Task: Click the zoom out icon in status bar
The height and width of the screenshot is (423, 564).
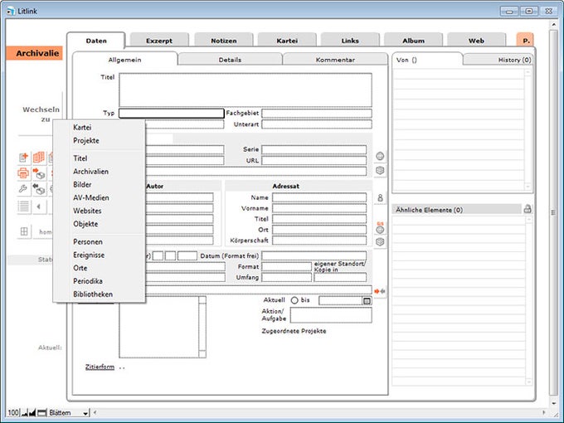Action: click(x=24, y=413)
